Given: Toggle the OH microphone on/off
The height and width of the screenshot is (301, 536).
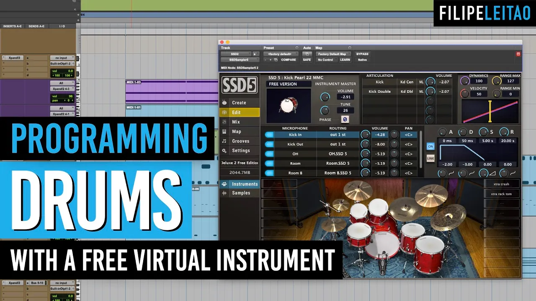Looking at the screenshot, I should pyautogui.click(x=269, y=154).
